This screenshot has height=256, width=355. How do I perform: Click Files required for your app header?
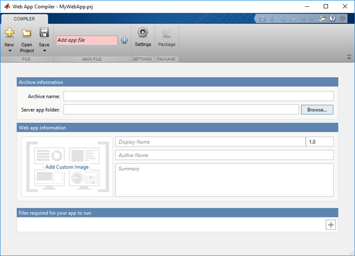point(177,212)
